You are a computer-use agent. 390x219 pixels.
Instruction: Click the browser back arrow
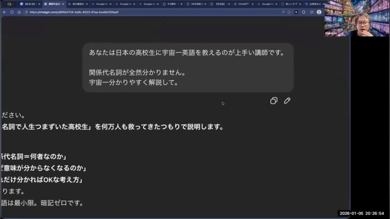(x=5, y=12)
